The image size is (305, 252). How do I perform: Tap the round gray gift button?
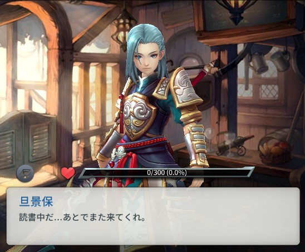[25, 173]
